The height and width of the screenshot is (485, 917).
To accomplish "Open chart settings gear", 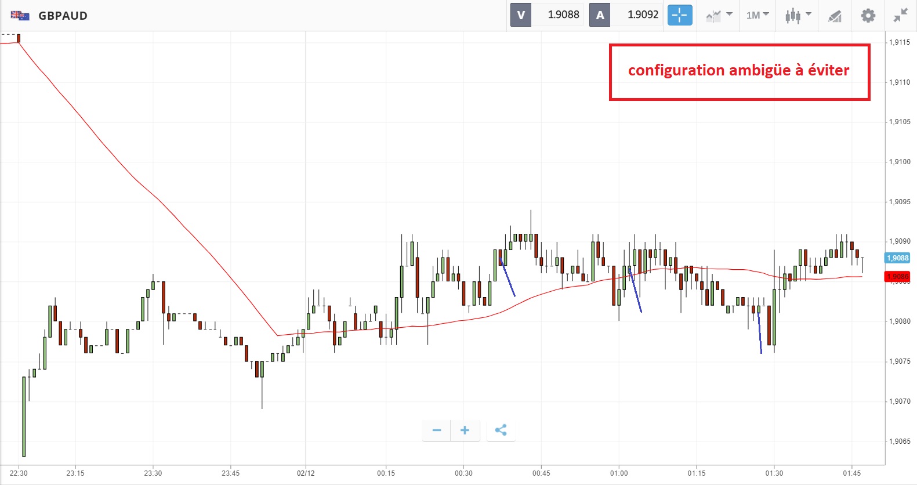I will tap(868, 15).
